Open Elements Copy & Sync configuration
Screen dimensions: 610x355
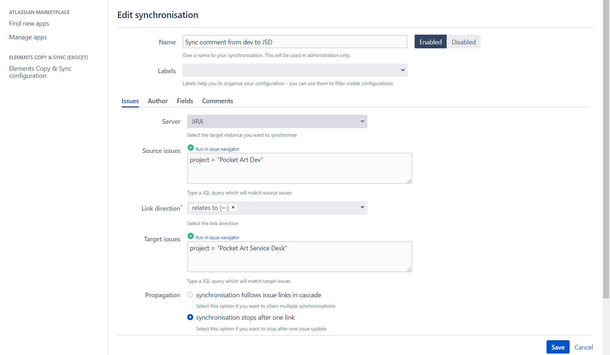(x=40, y=72)
